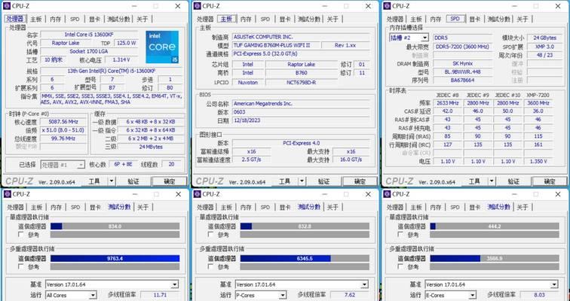This screenshot has width=570, height=301.
Task: Click 验证 button in the SPD window
Action: (513, 181)
